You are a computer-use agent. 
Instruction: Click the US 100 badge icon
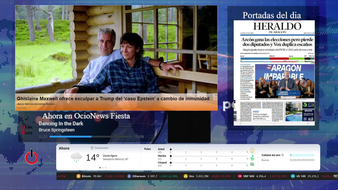(293, 176)
